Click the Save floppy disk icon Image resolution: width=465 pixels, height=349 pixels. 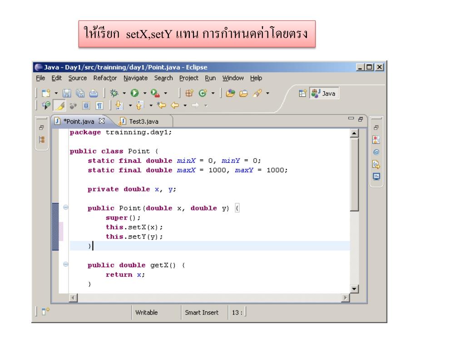pos(67,93)
